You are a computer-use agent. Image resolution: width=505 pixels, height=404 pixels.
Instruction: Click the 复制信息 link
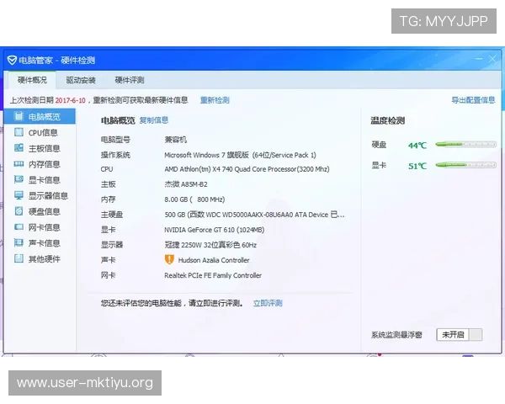[x=154, y=120]
